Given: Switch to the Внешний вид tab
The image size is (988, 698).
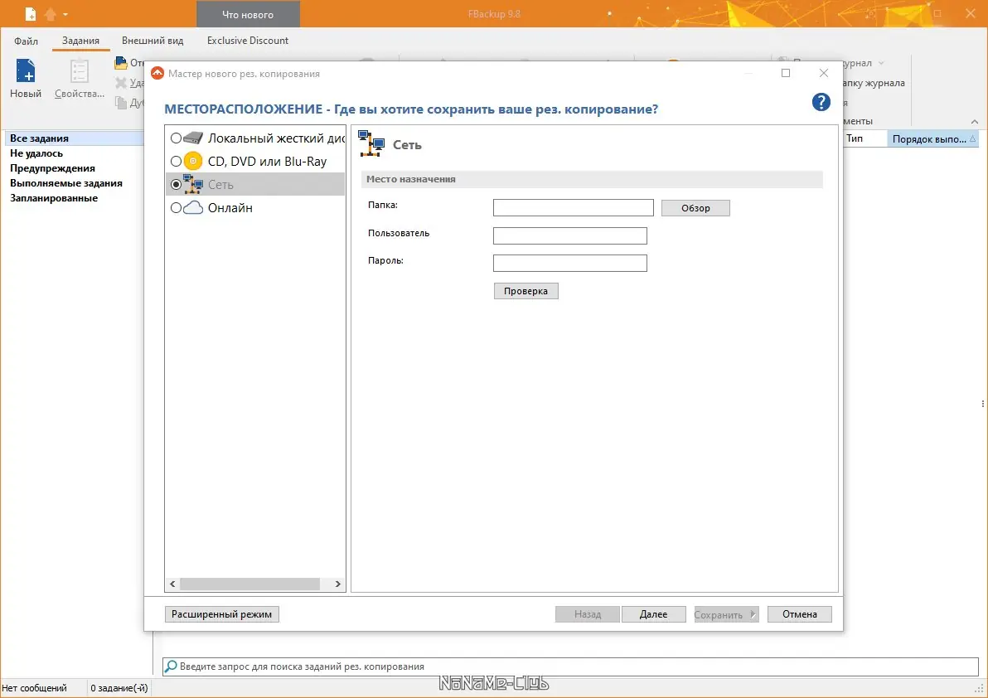Looking at the screenshot, I should click(153, 41).
